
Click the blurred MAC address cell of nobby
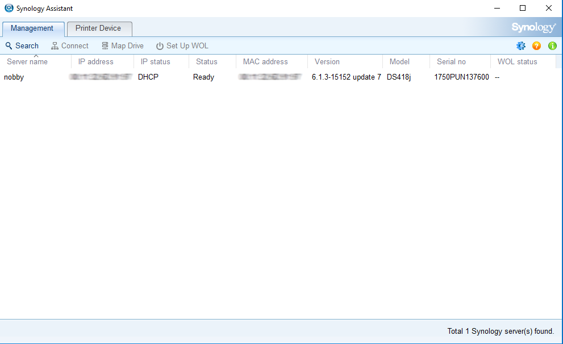(270, 77)
